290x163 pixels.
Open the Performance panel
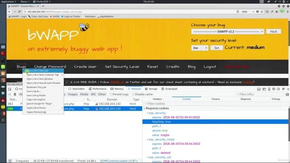(x=97, y=89)
